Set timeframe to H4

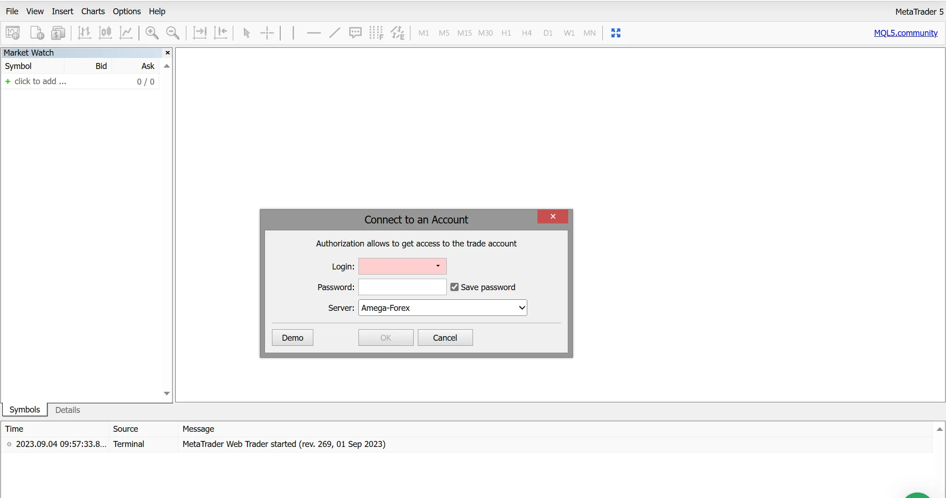point(527,33)
